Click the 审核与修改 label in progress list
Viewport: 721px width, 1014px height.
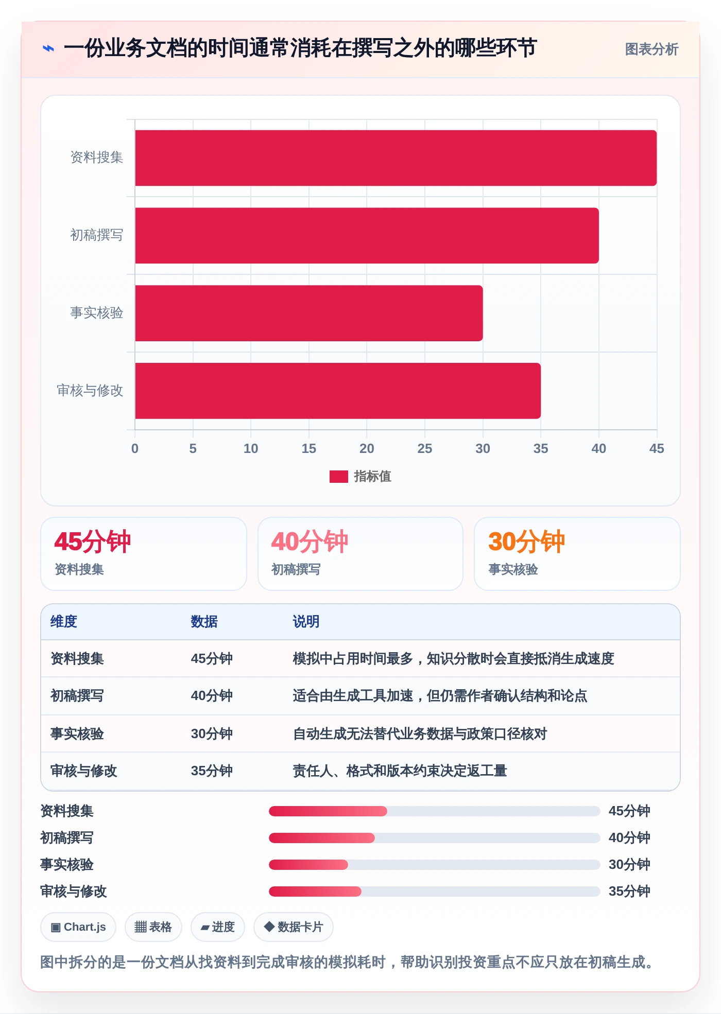pos(74,891)
